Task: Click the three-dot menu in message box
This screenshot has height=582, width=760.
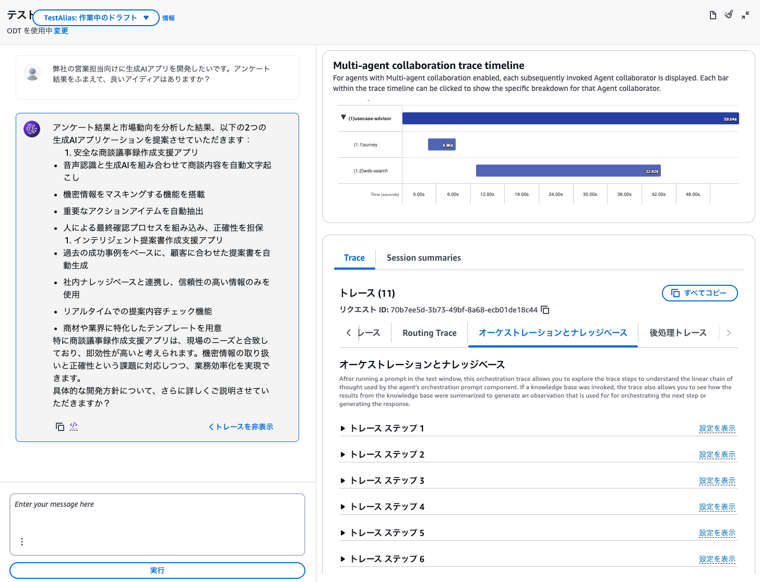Action: coord(22,542)
